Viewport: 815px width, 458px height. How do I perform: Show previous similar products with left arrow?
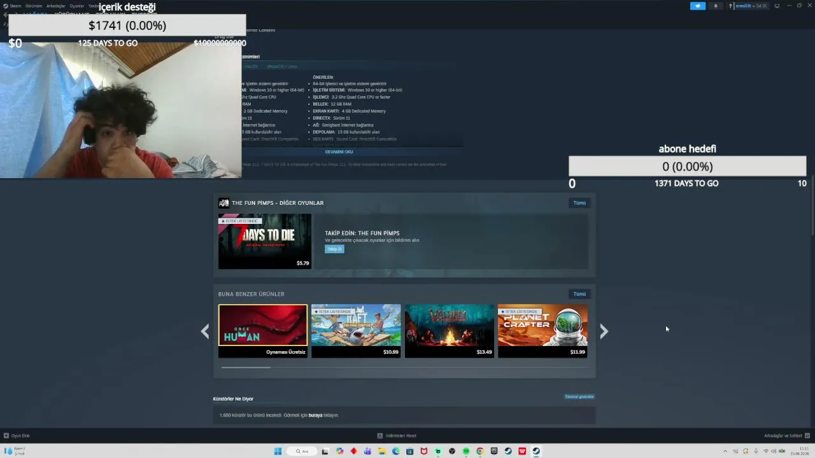205,331
